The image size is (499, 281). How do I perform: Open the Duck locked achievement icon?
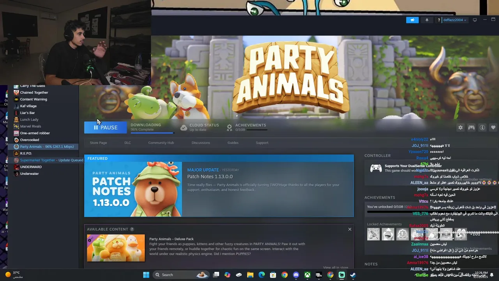(x=388, y=234)
